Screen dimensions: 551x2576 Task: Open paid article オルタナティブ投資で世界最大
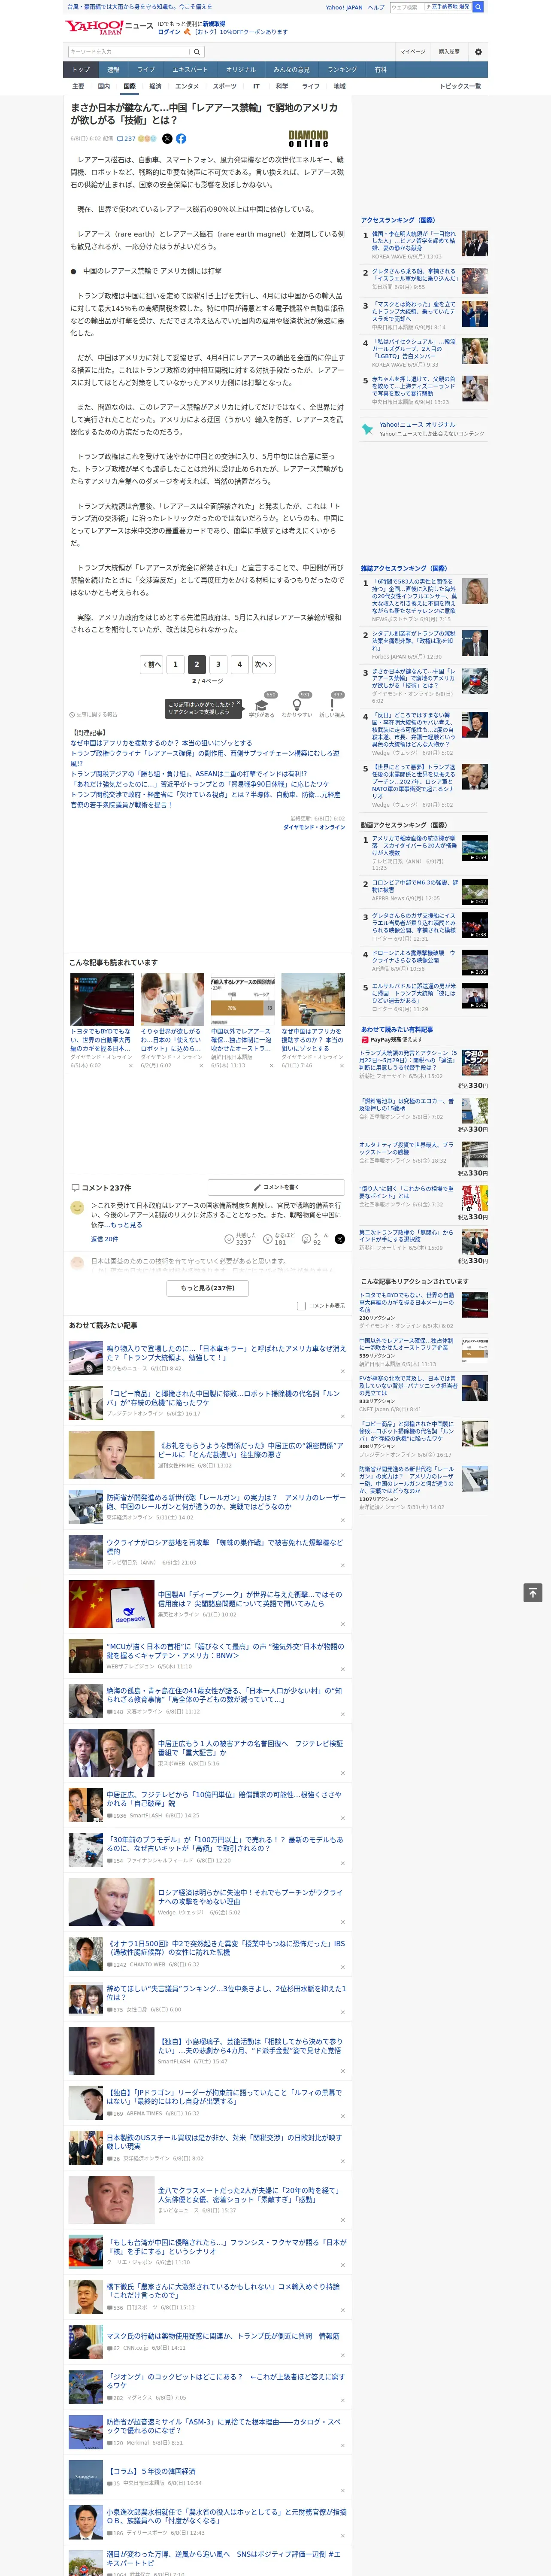tap(406, 1149)
